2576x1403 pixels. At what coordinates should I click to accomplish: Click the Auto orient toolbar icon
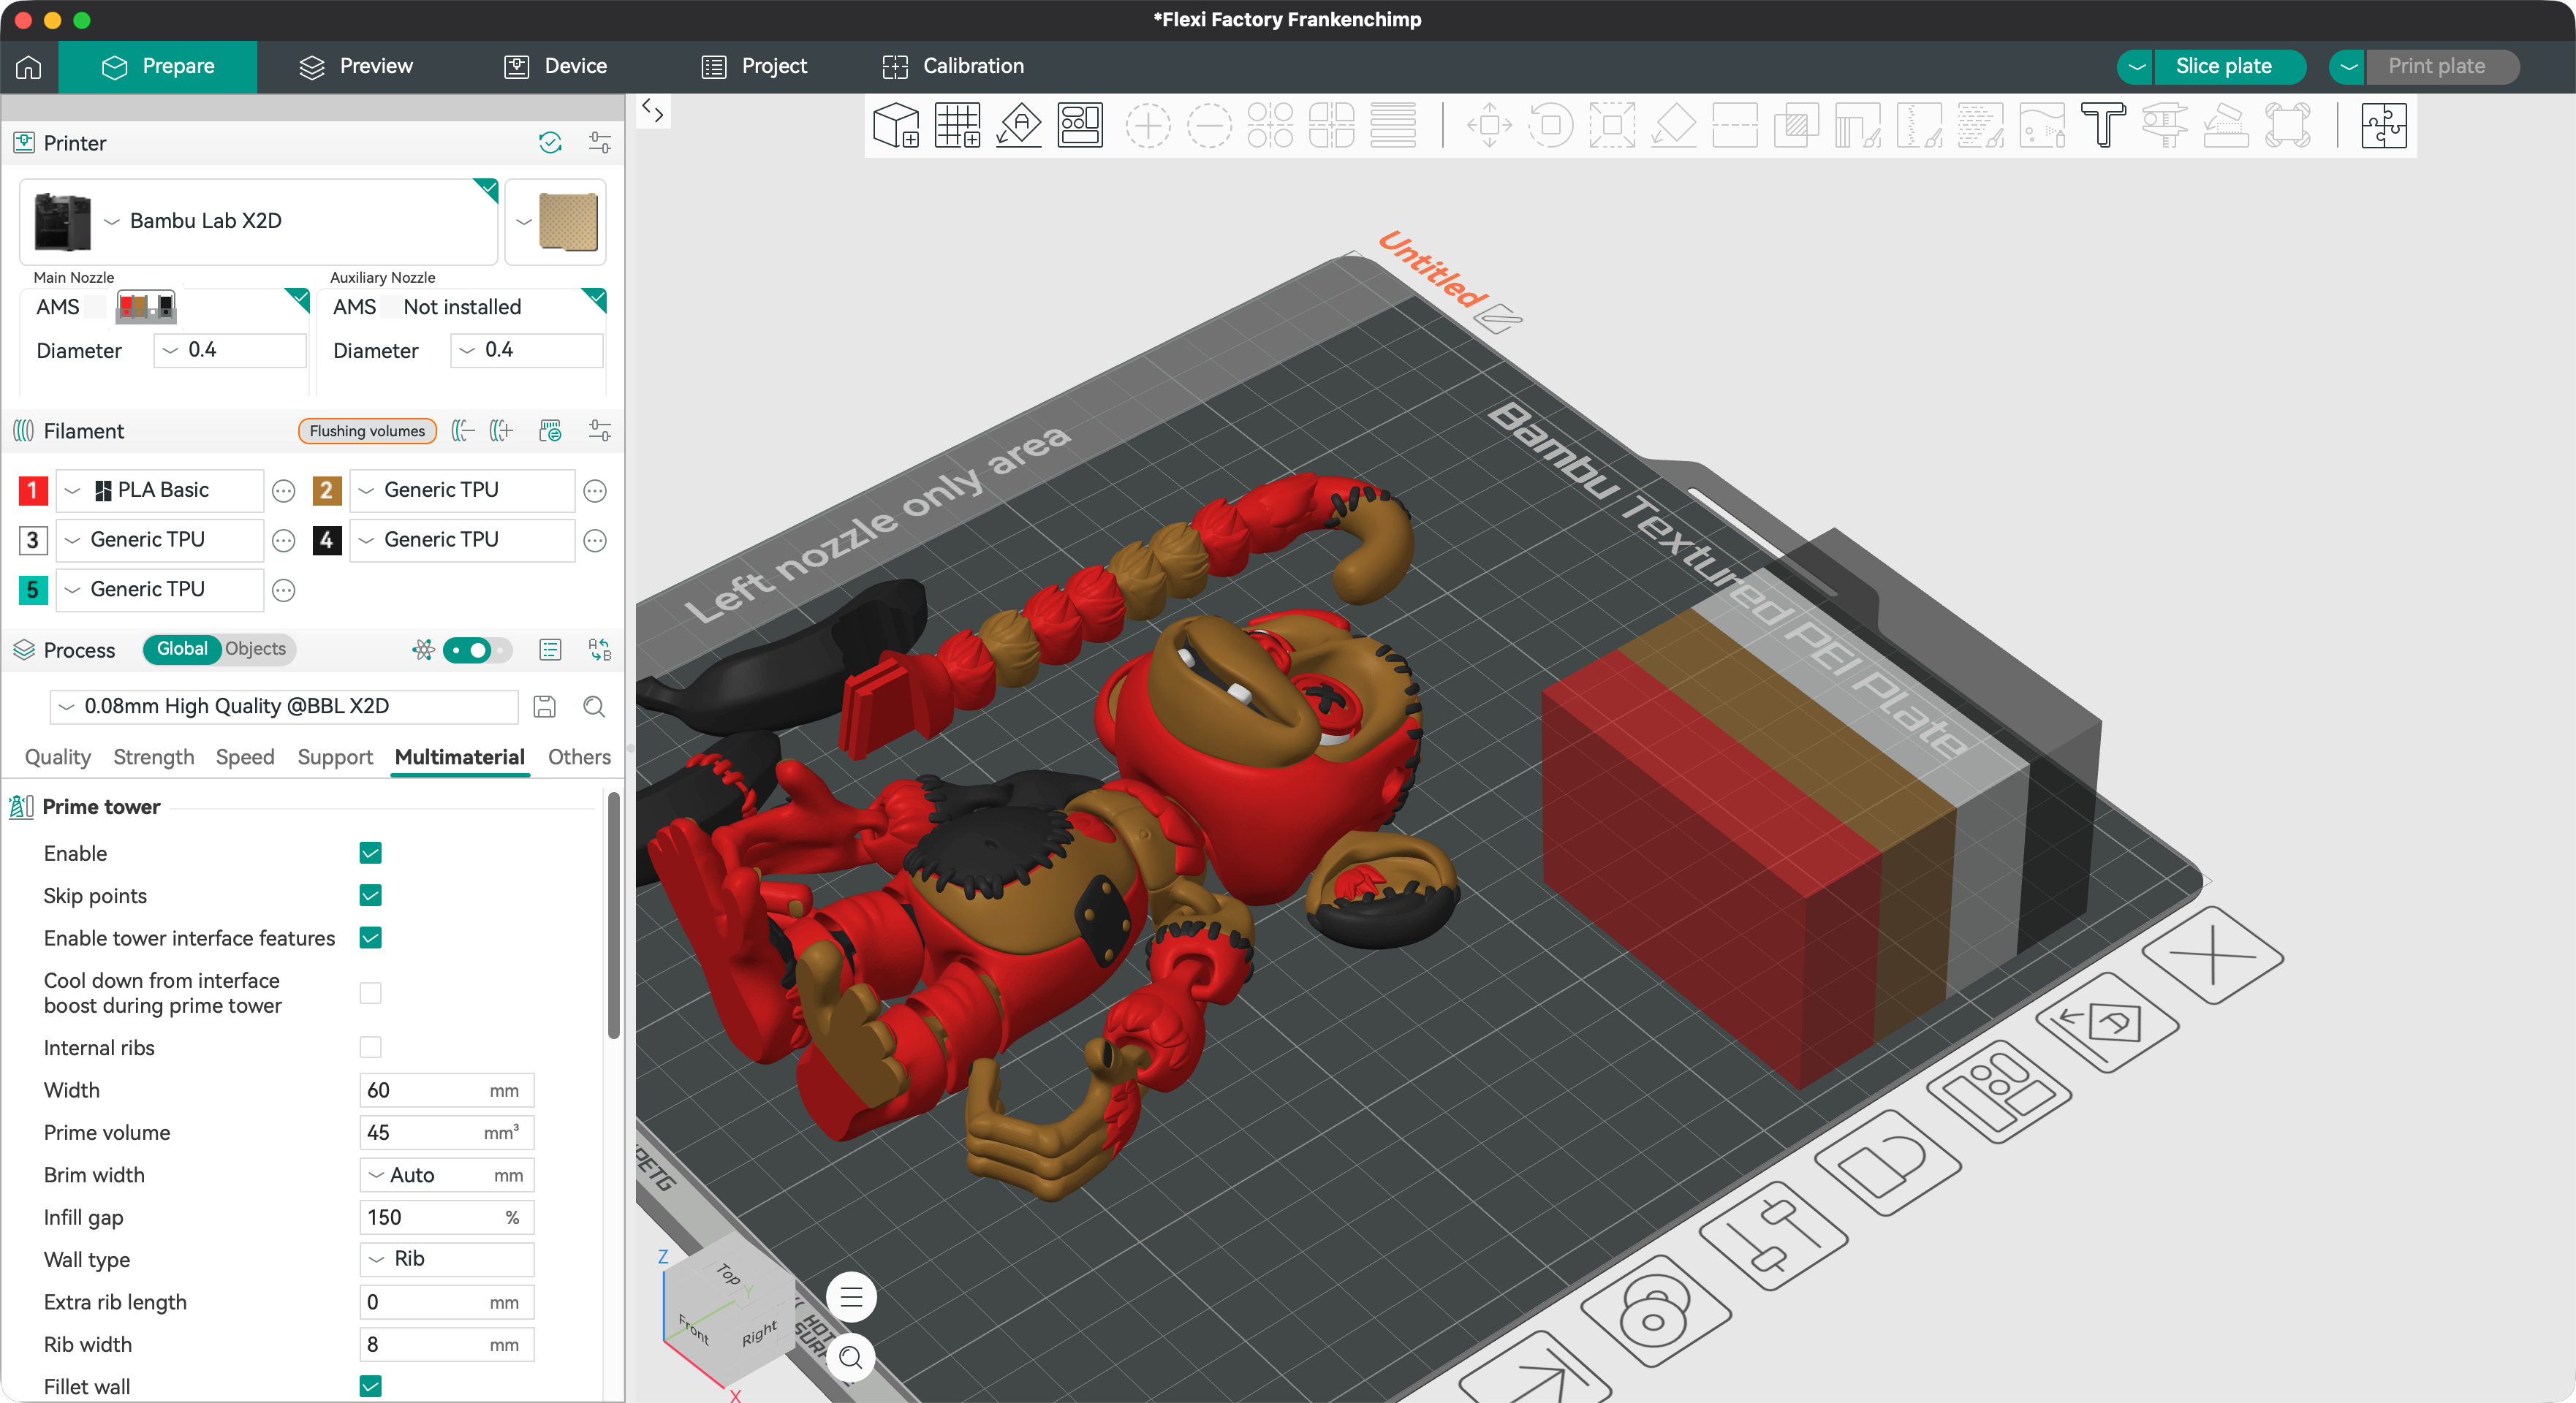1019,126
